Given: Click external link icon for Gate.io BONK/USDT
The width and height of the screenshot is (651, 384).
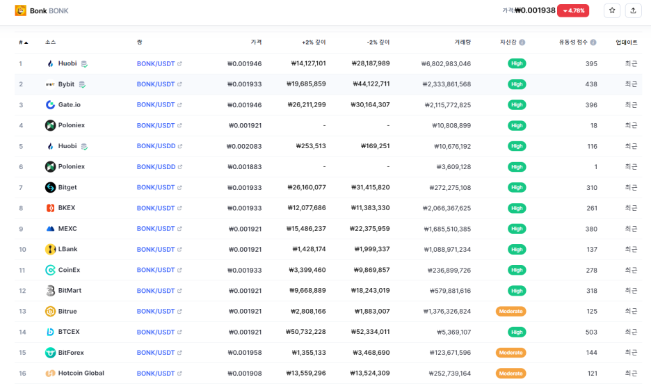Looking at the screenshot, I should pyautogui.click(x=179, y=105).
